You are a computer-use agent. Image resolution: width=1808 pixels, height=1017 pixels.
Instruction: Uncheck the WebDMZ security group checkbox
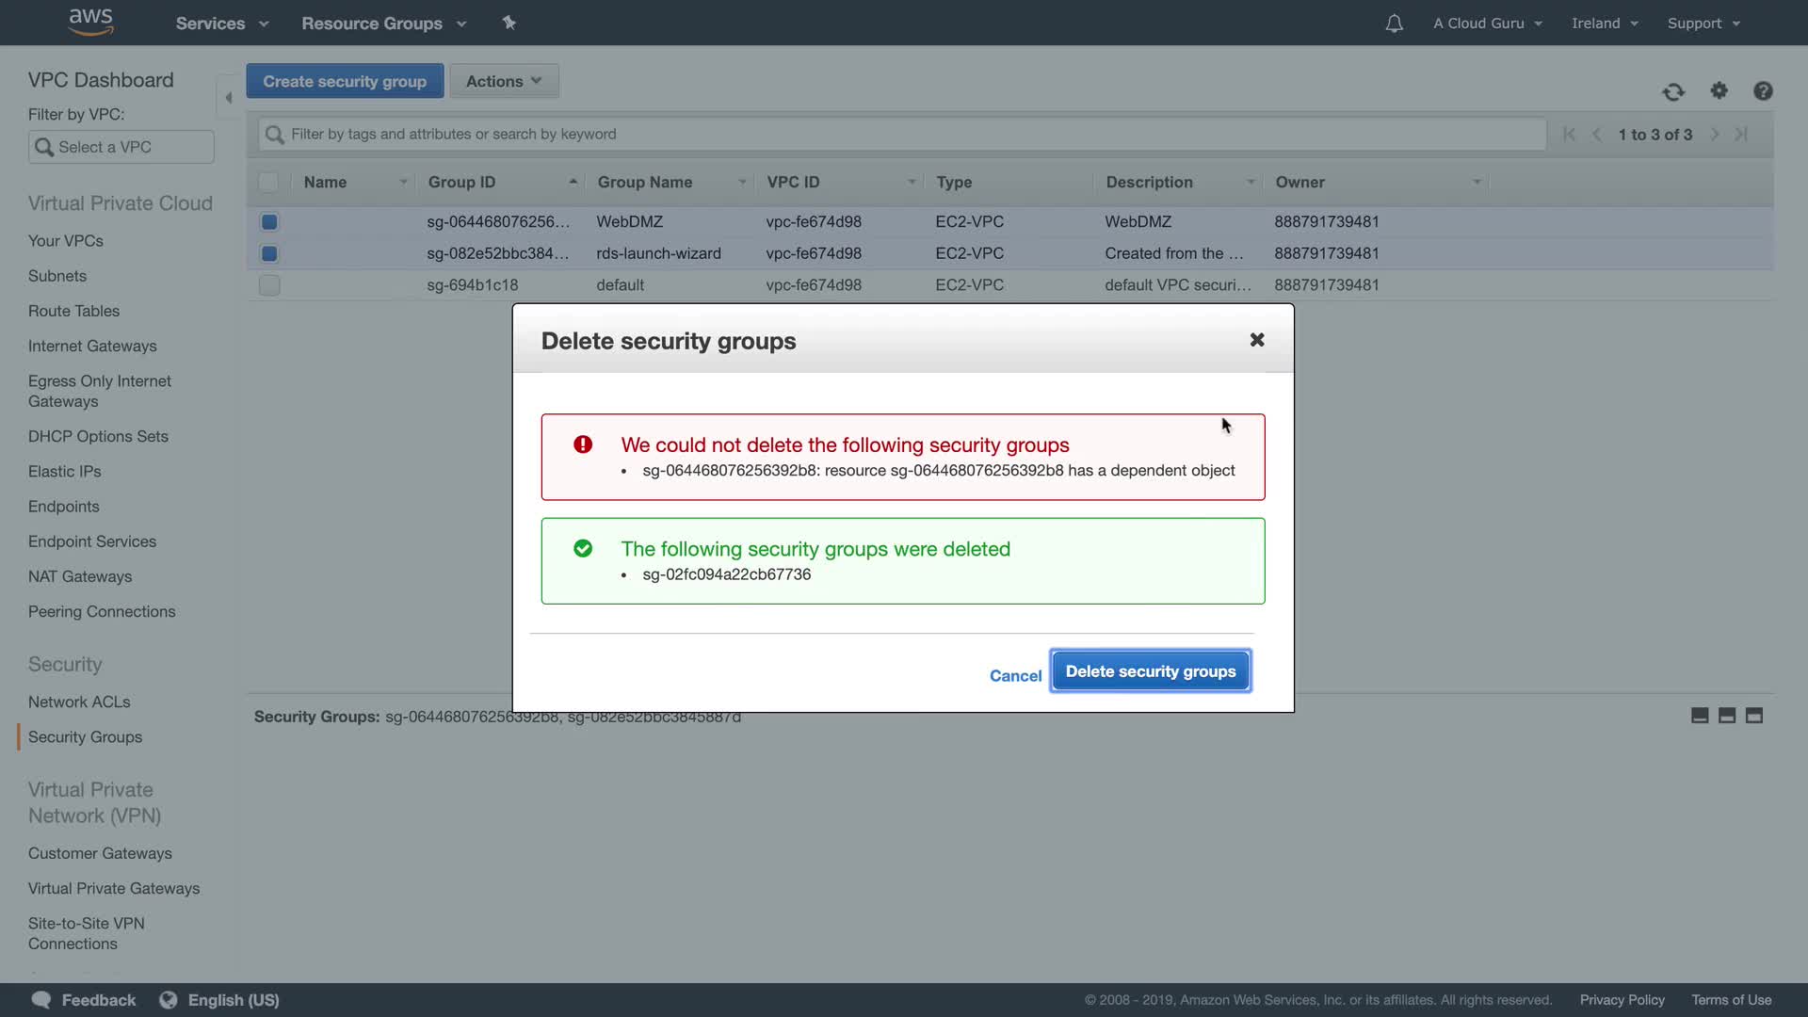coord(269,222)
